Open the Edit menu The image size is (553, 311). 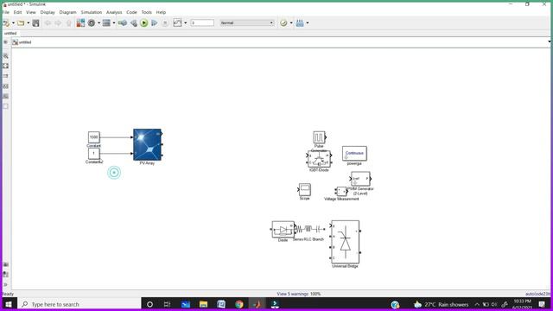17,12
